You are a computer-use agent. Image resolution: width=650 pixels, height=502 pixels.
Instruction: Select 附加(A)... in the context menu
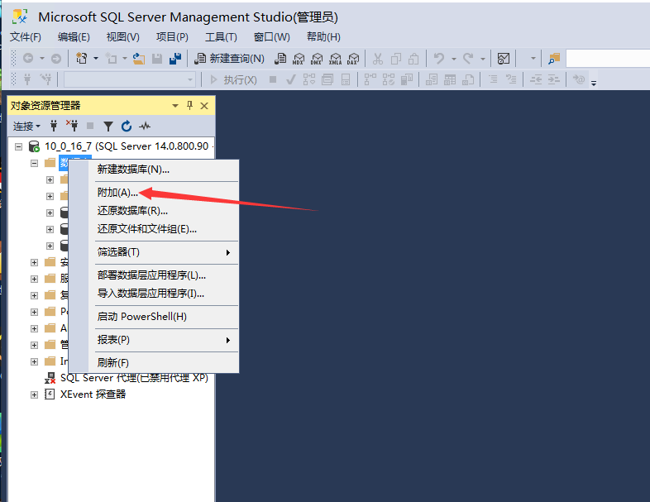click(117, 193)
